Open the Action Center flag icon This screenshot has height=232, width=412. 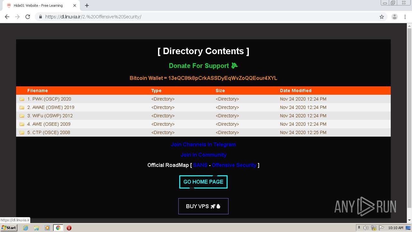[381, 228]
